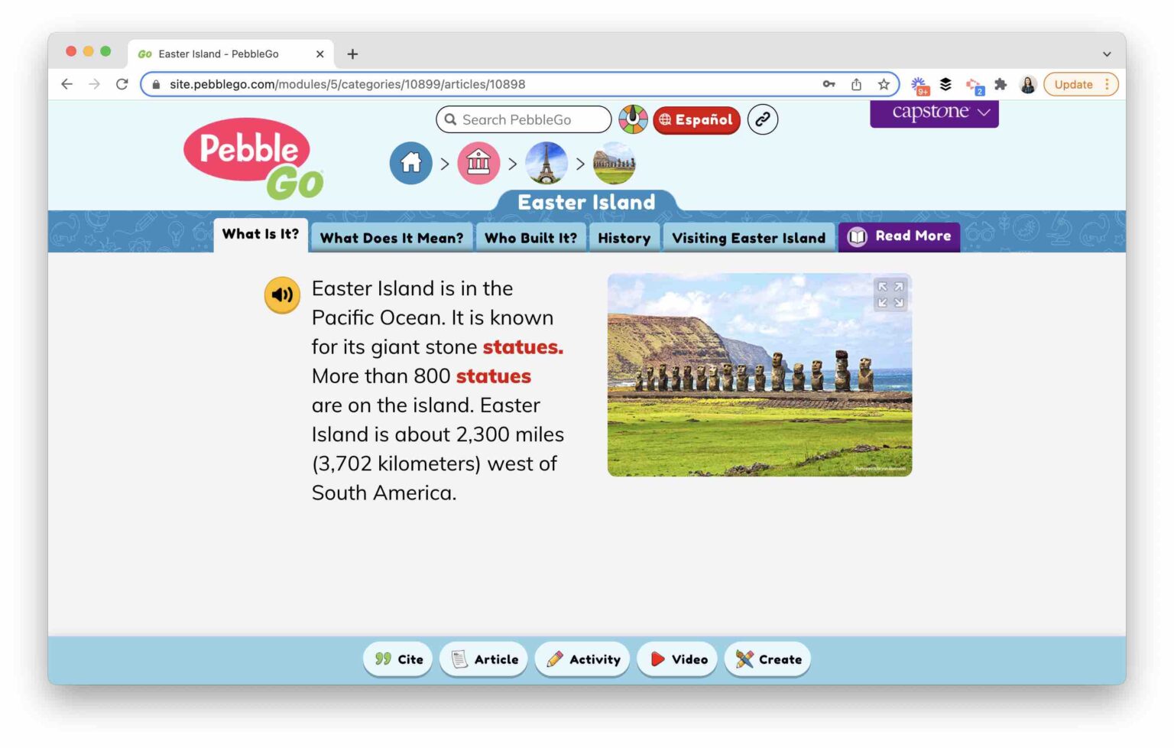This screenshot has height=748, width=1174.
Task: Expand the browser chevron at top right
Action: pyautogui.click(x=1106, y=54)
